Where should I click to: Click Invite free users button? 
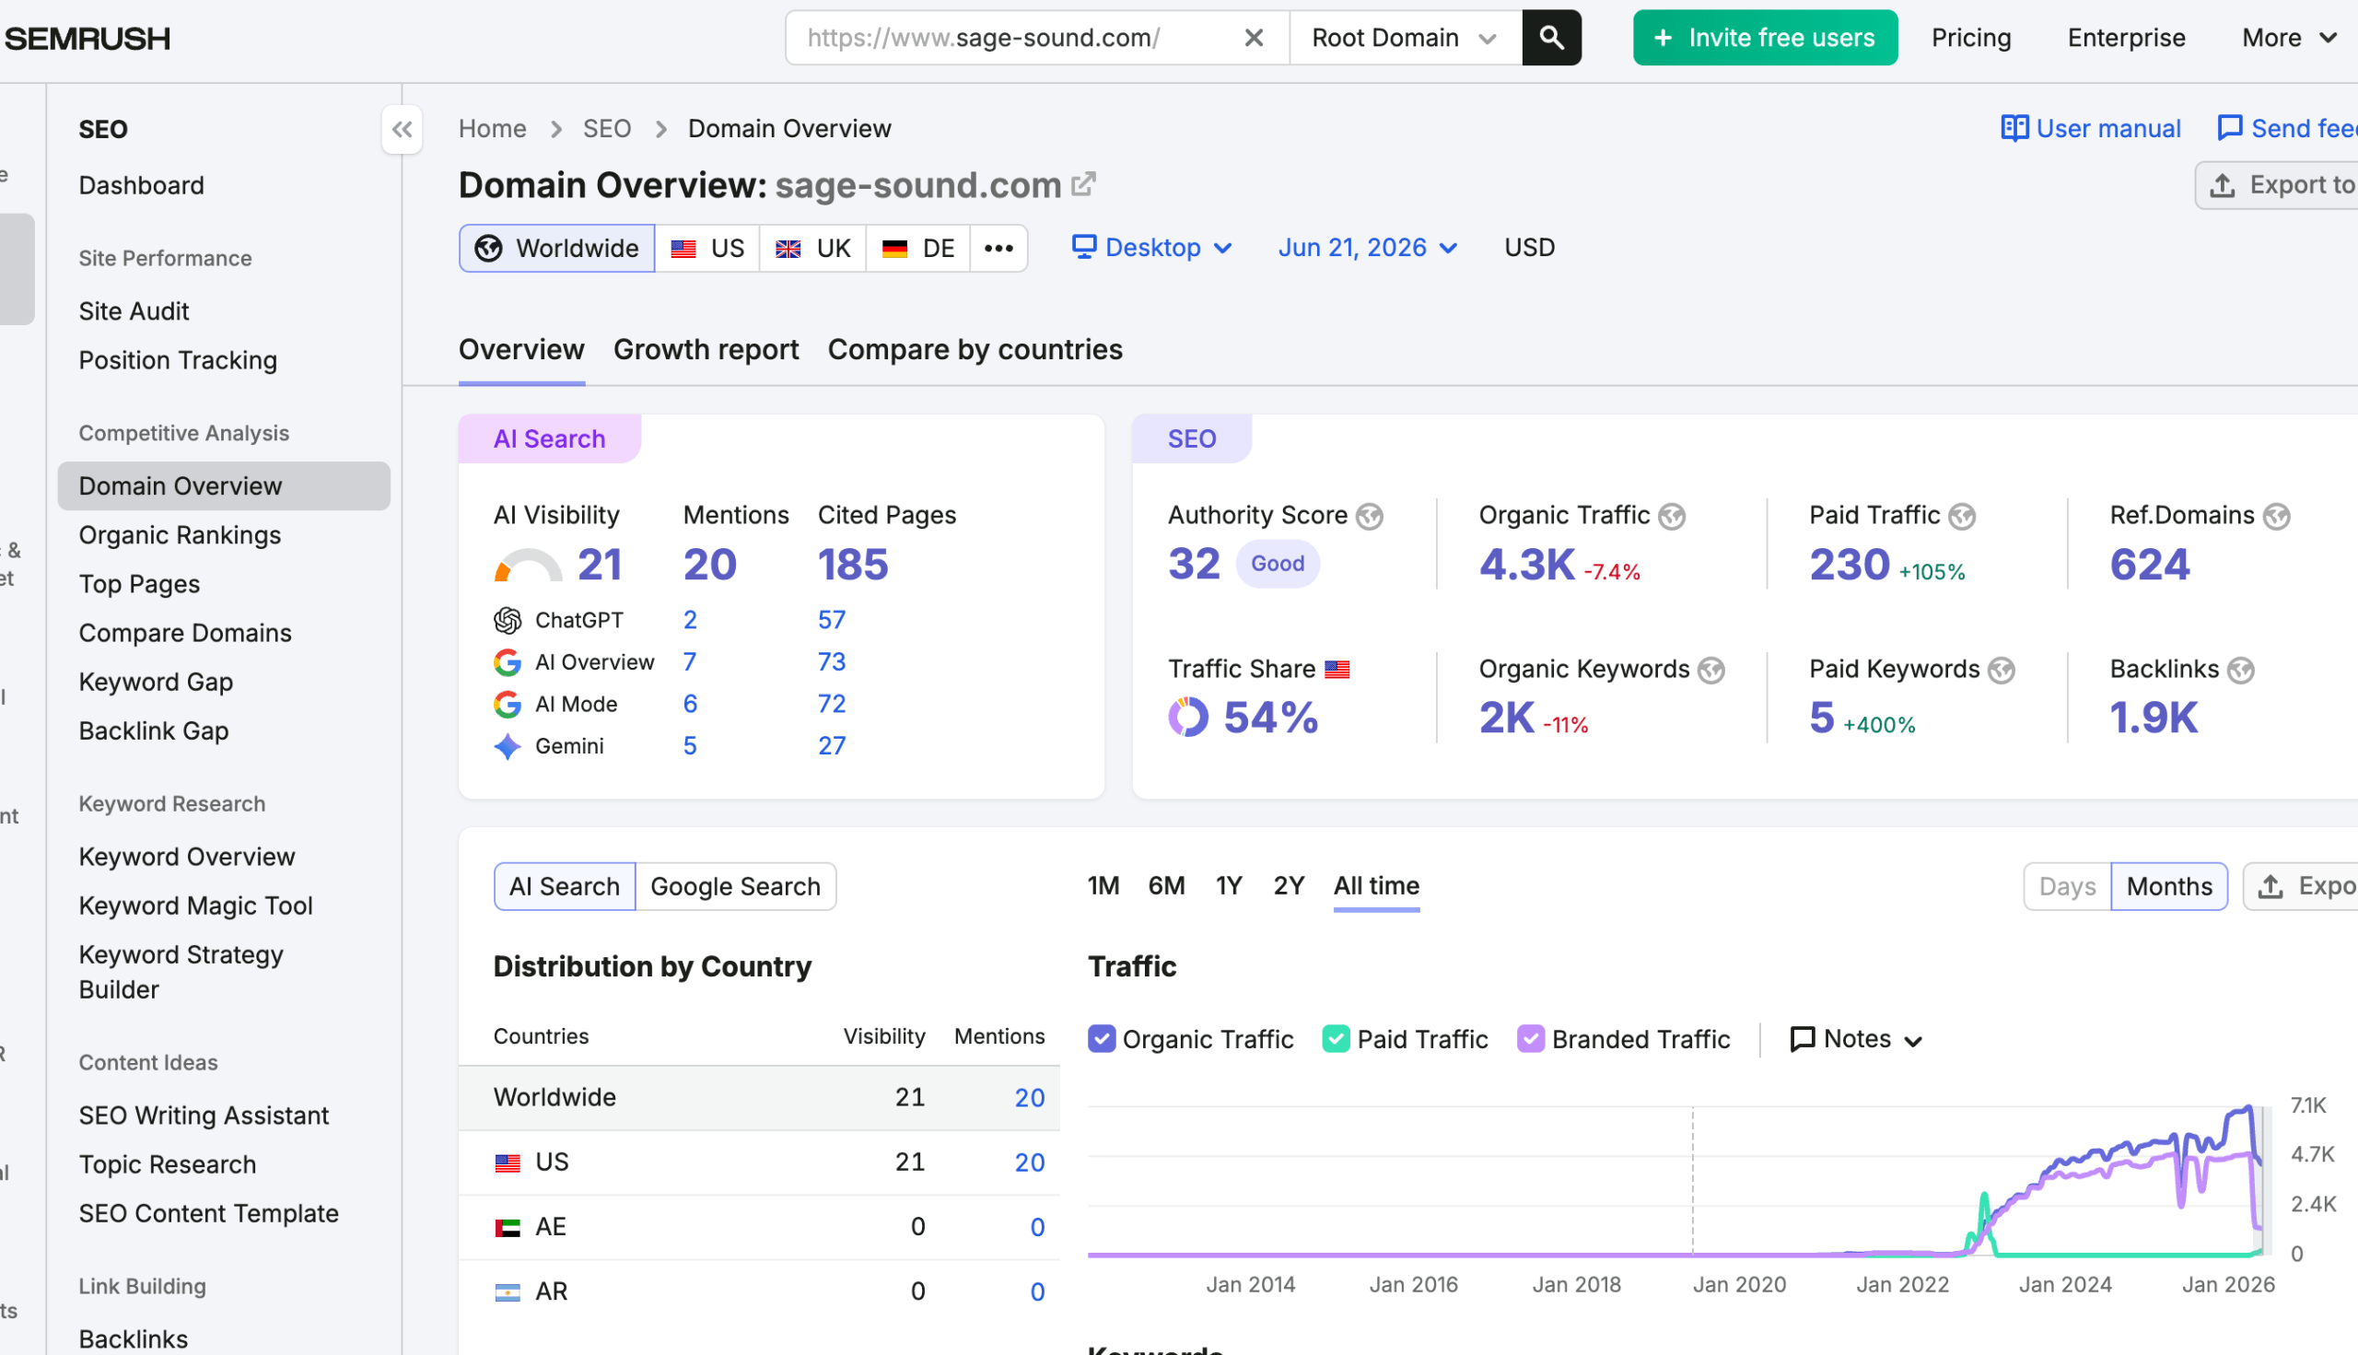tap(1765, 37)
